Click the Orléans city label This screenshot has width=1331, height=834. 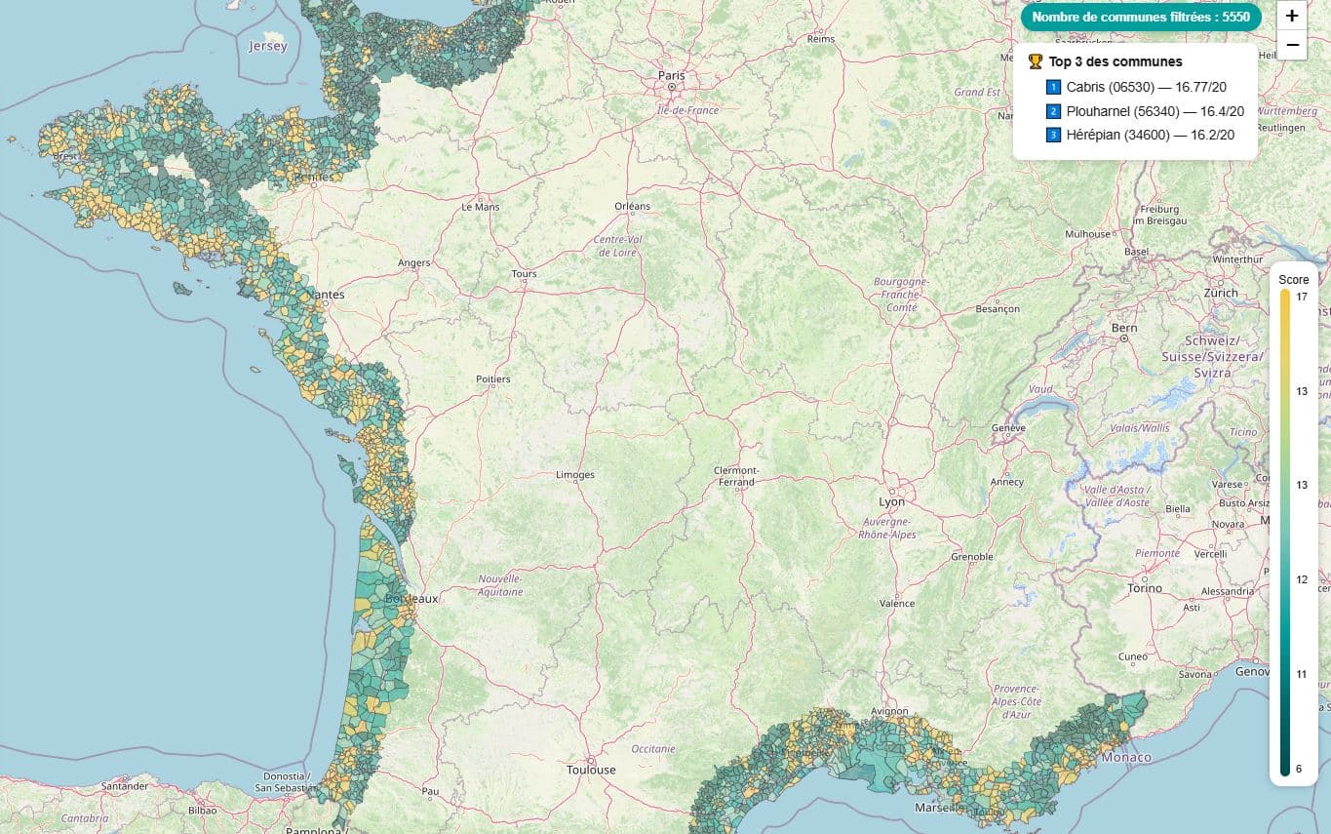tap(632, 206)
